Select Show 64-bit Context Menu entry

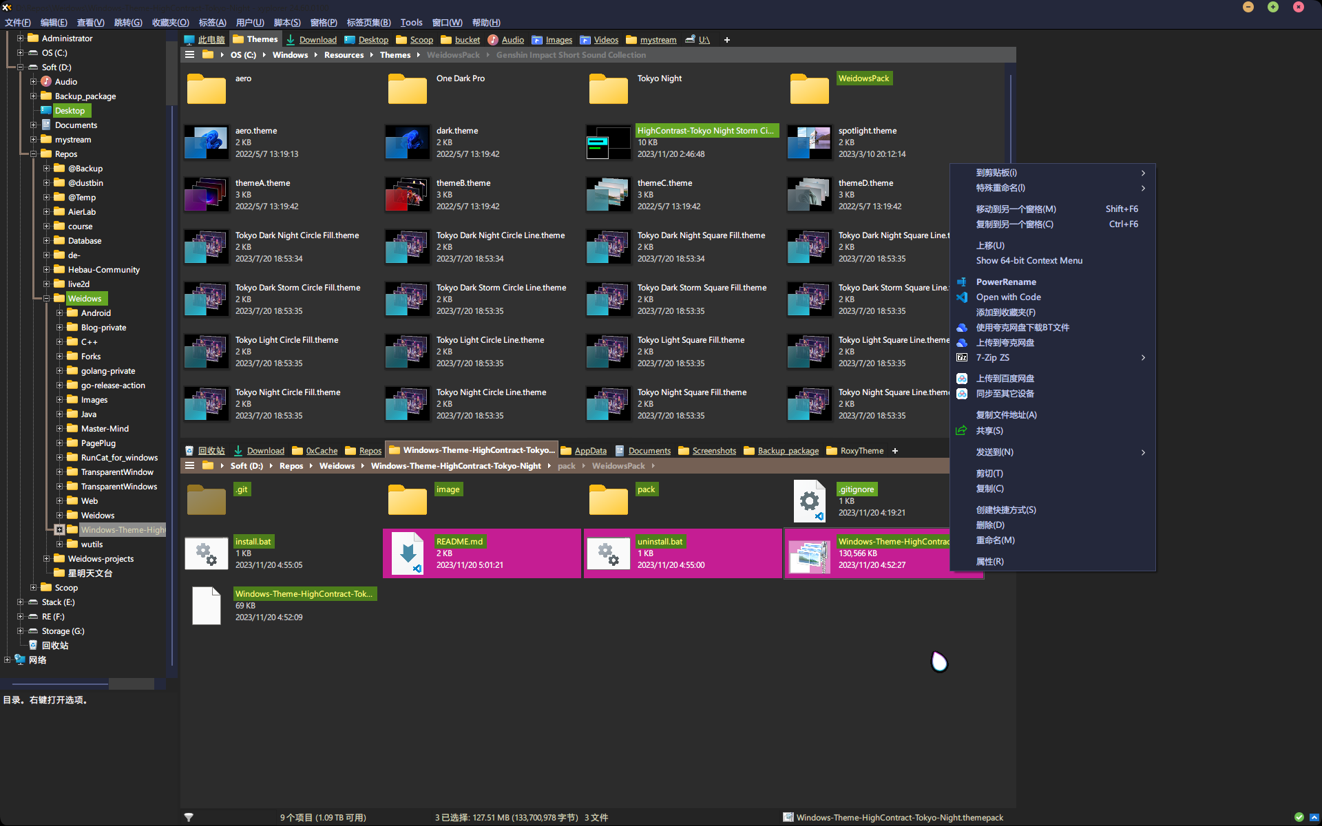[1029, 261]
